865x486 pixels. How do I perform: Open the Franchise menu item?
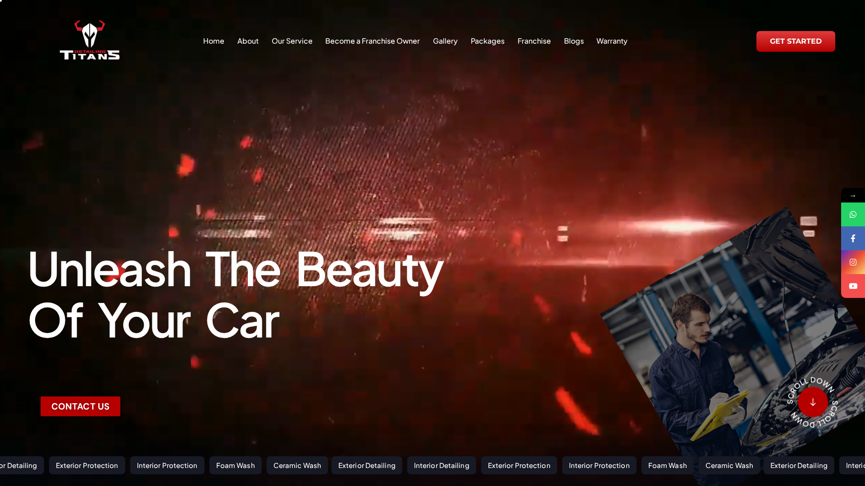pyautogui.click(x=534, y=41)
